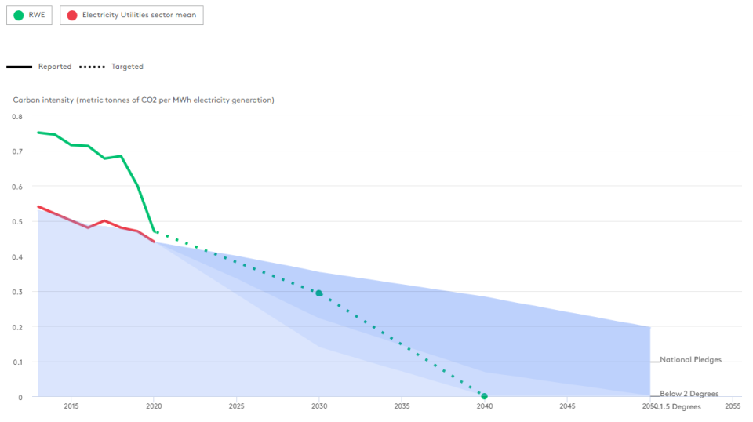Click the solid Reported line key
753x422 pixels.
[19, 67]
